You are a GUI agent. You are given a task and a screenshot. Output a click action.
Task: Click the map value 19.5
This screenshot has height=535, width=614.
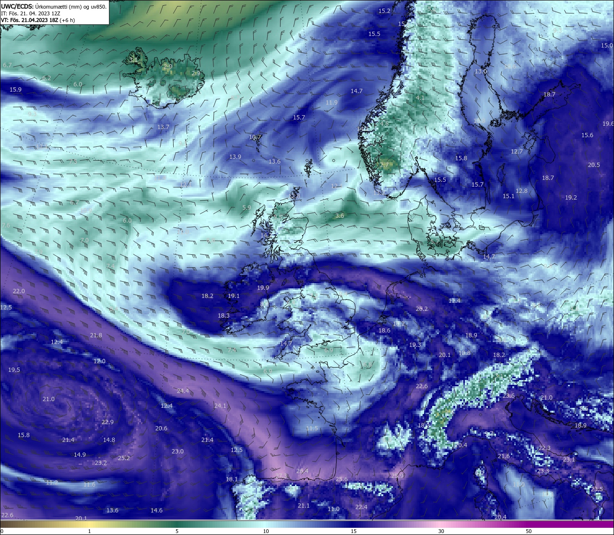point(14,369)
